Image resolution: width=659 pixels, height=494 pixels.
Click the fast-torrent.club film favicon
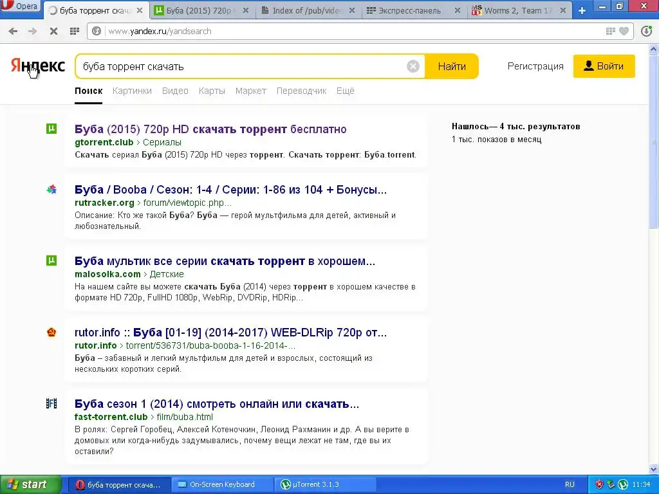(51, 404)
